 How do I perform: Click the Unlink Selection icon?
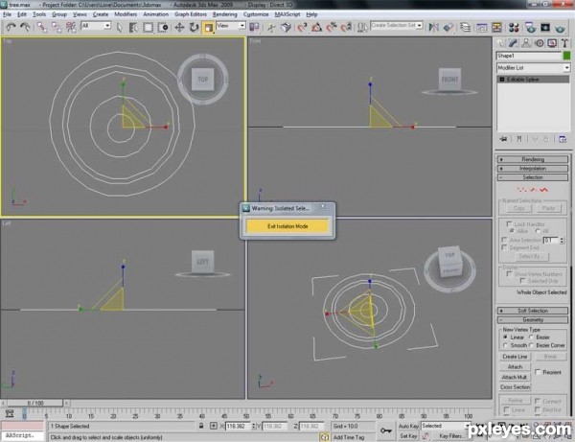57,27
